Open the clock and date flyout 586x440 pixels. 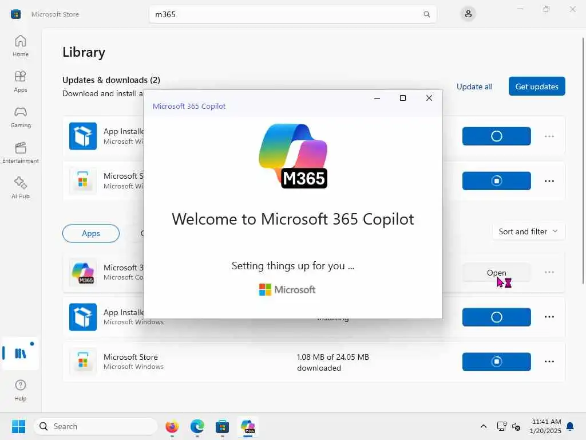[545, 426]
